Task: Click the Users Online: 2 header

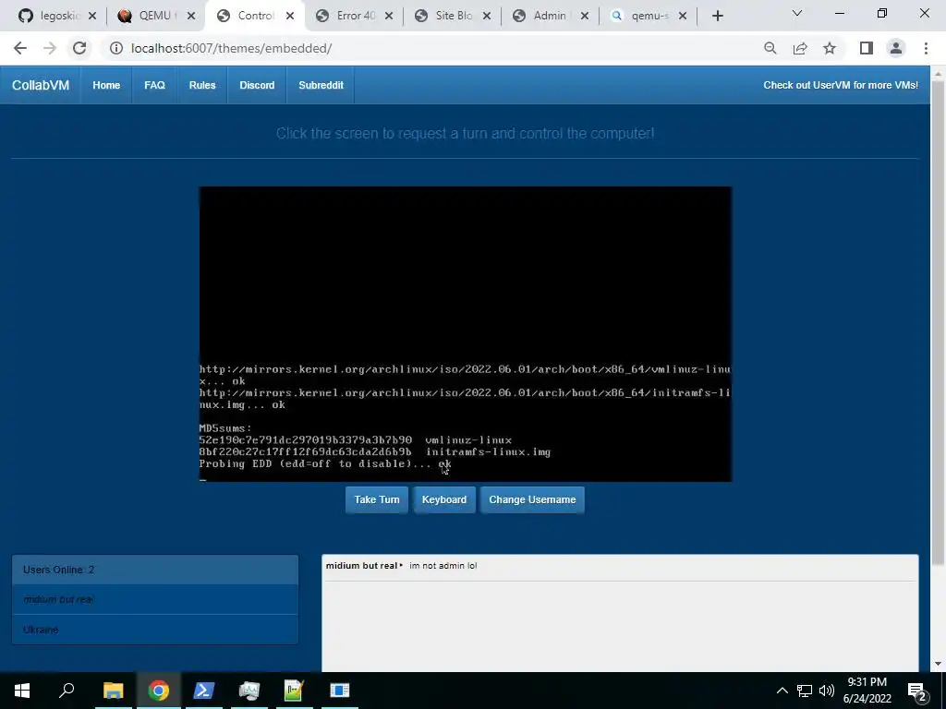Action: click(x=155, y=570)
